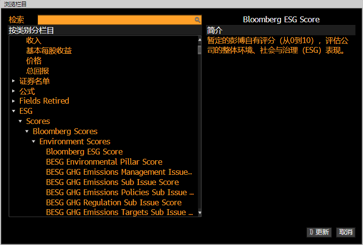The width and height of the screenshot is (363, 245).
Task: Click the scrollbar down arrow
Action: coord(200,213)
